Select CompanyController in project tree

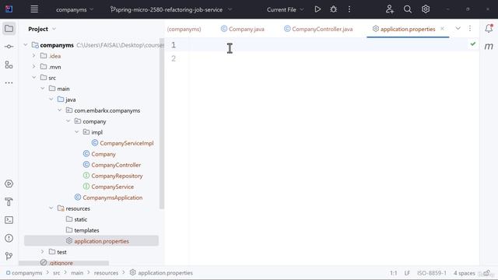pyautogui.click(x=116, y=165)
